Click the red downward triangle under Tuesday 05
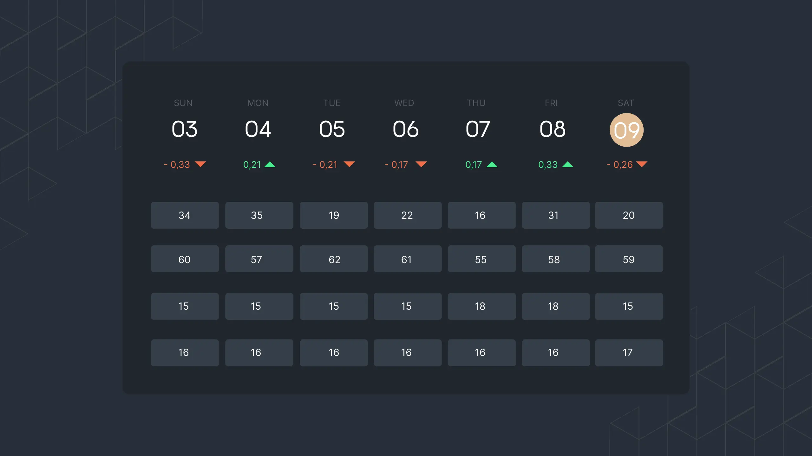The image size is (812, 456). tap(350, 164)
